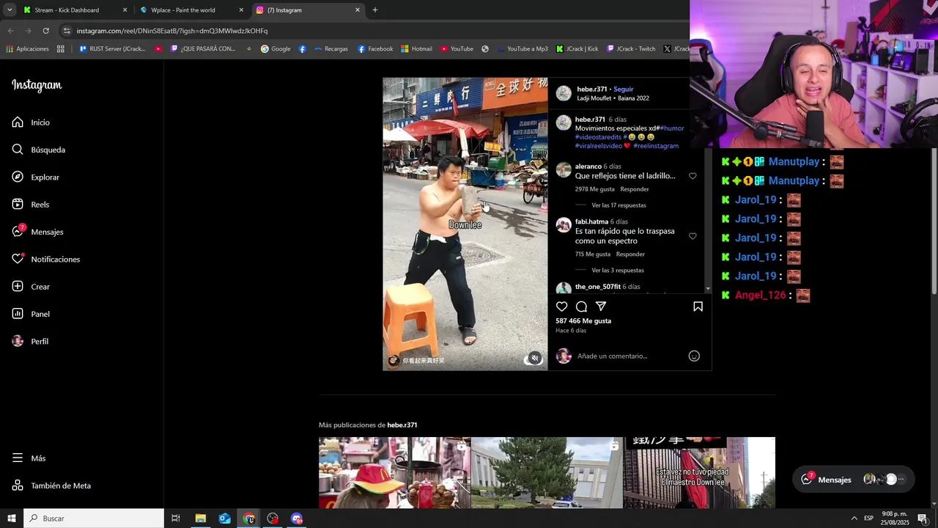
Task: Open Instagram Inicio (home) in sidebar
Action: 31,122
